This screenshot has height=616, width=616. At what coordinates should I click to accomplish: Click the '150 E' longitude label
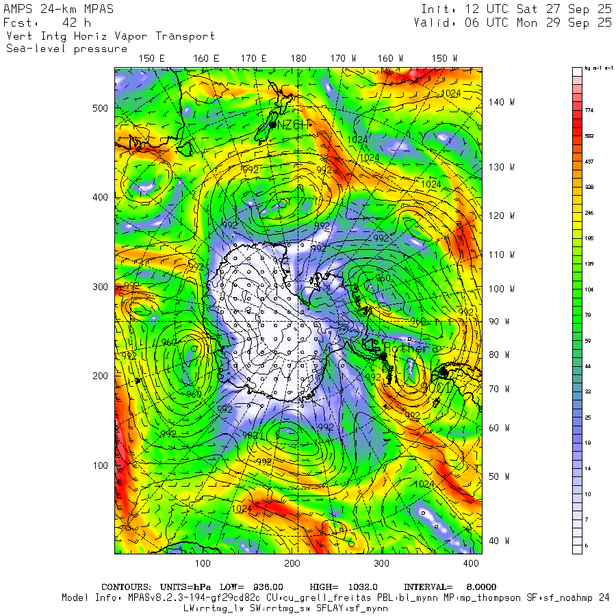click(x=152, y=59)
